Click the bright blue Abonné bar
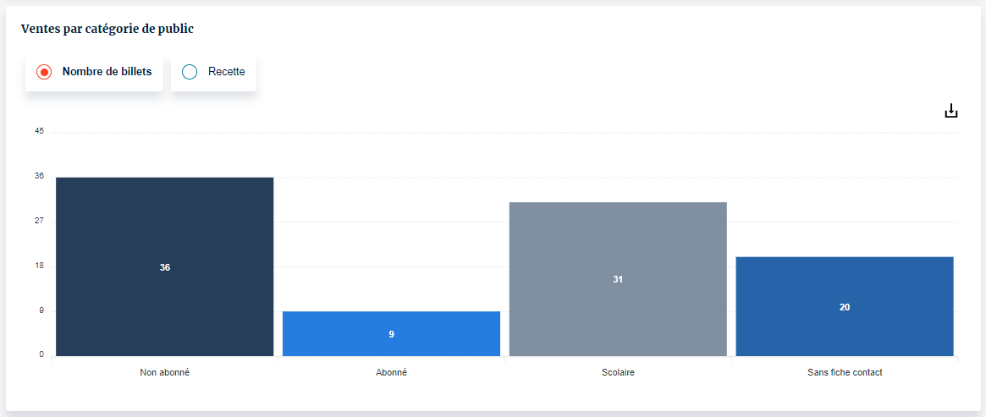Viewport: 986px width, 417px height. (x=391, y=321)
